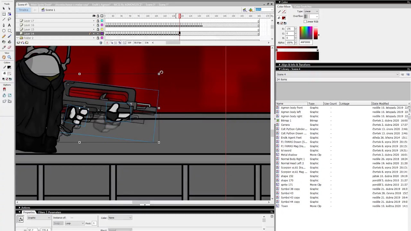Sort library by Name column header
Viewport: 411px width, 231px height.
(292, 104)
